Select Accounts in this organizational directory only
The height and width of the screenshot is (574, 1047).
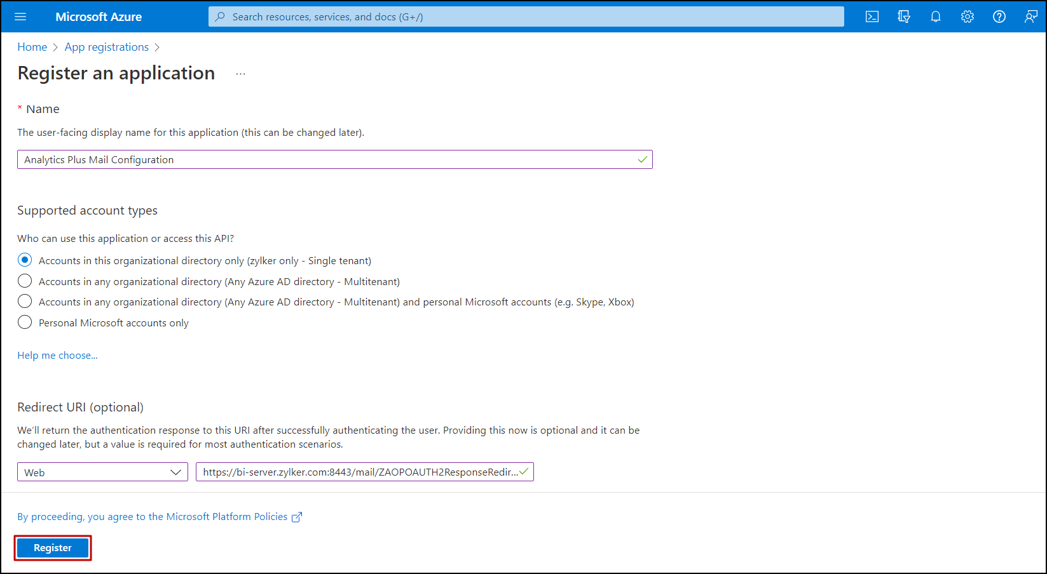coord(25,260)
